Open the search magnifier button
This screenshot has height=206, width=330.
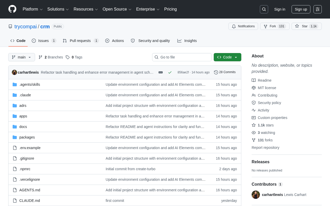[264, 9]
